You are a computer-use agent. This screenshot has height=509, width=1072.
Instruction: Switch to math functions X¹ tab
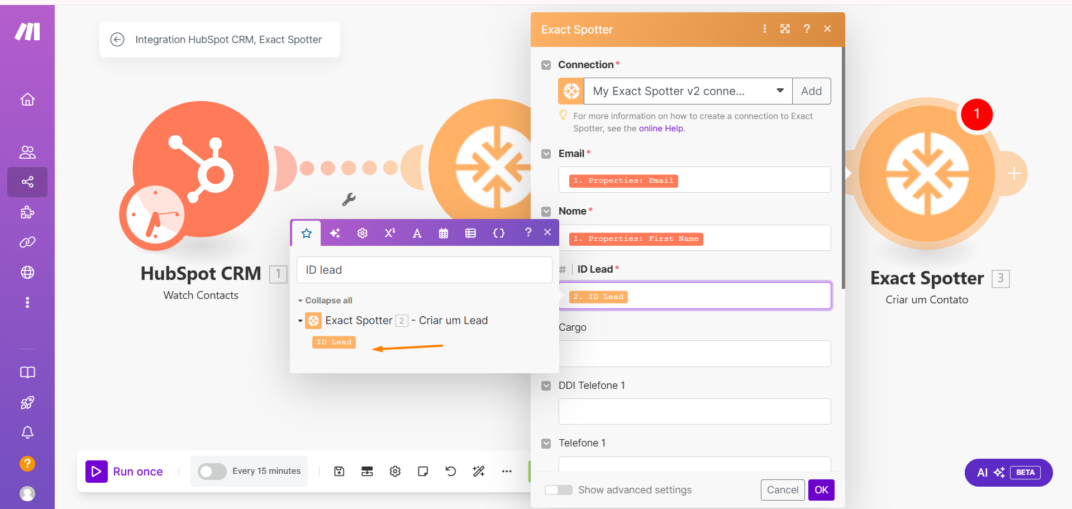(x=390, y=233)
